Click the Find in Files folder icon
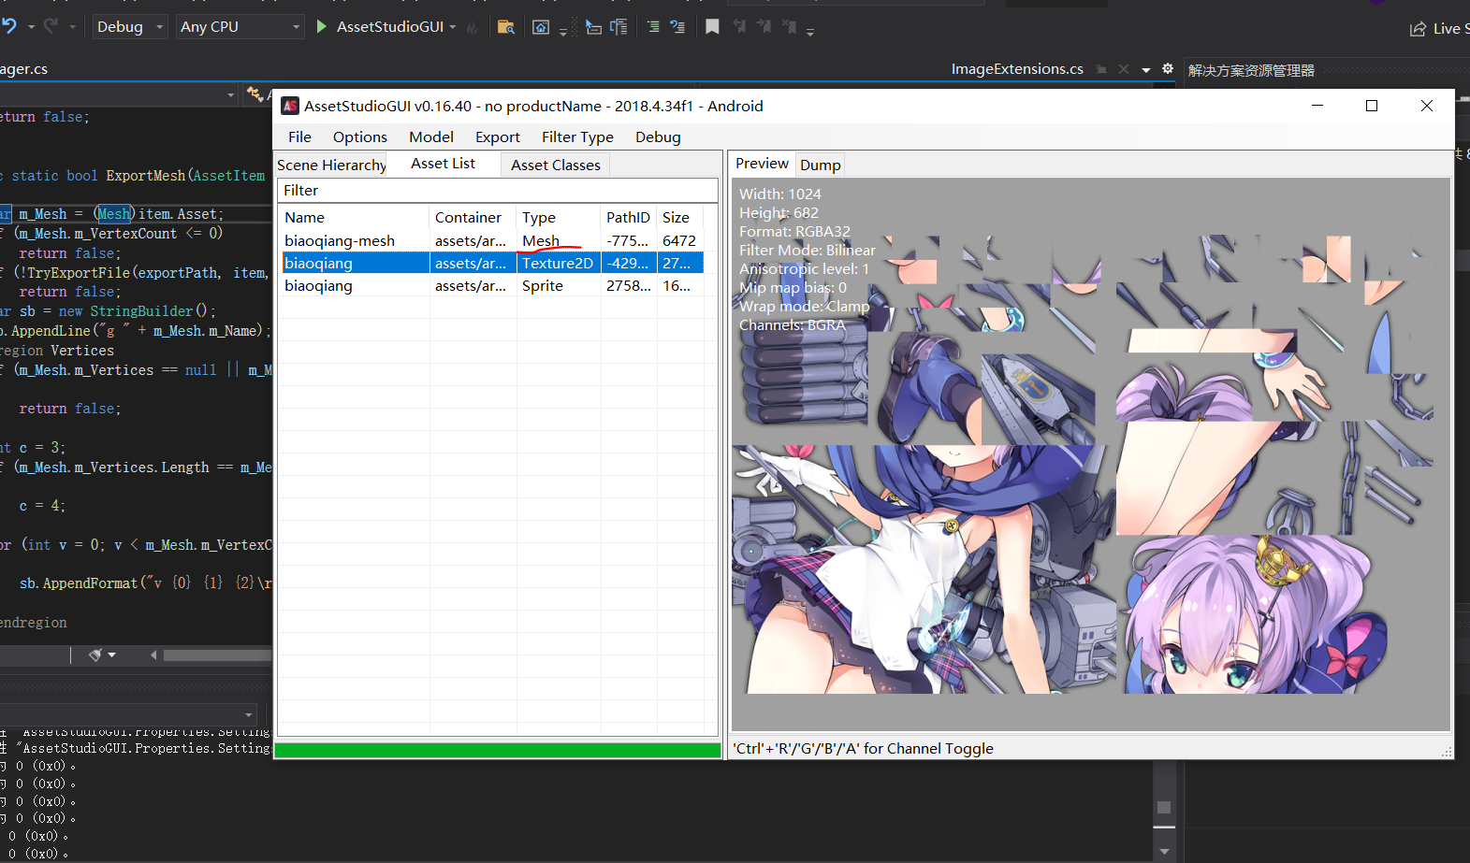 click(x=506, y=27)
